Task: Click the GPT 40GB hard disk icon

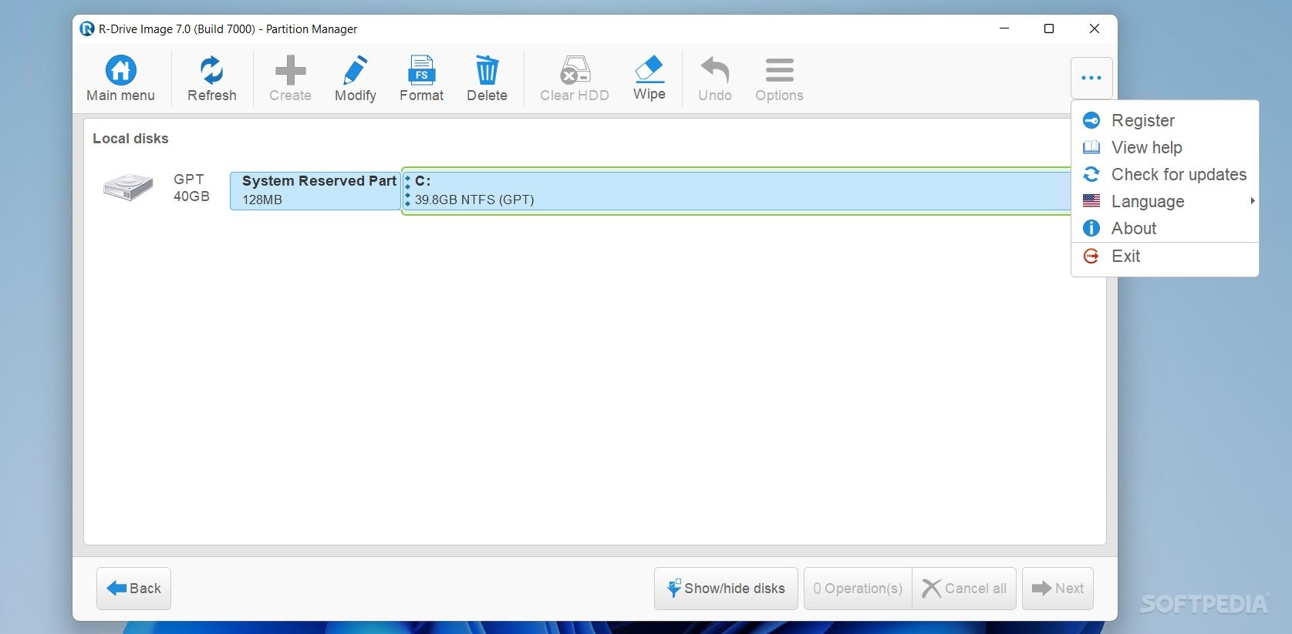Action: tap(127, 187)
